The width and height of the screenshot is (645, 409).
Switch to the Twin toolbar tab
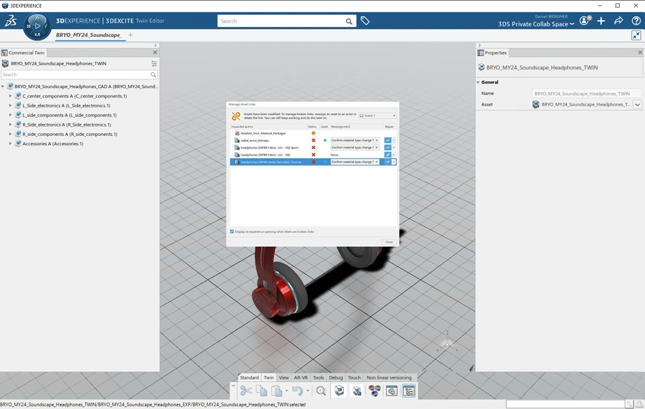pos(269,377)
